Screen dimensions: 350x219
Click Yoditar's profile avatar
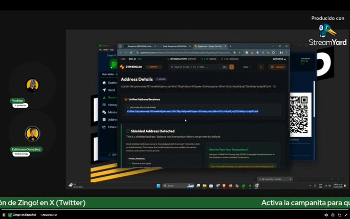click(32, 85)
